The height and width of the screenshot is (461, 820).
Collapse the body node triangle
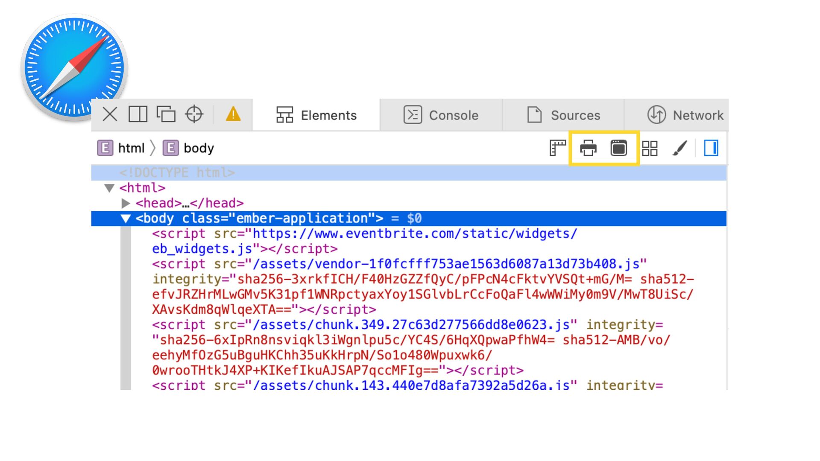click(126, 219)
